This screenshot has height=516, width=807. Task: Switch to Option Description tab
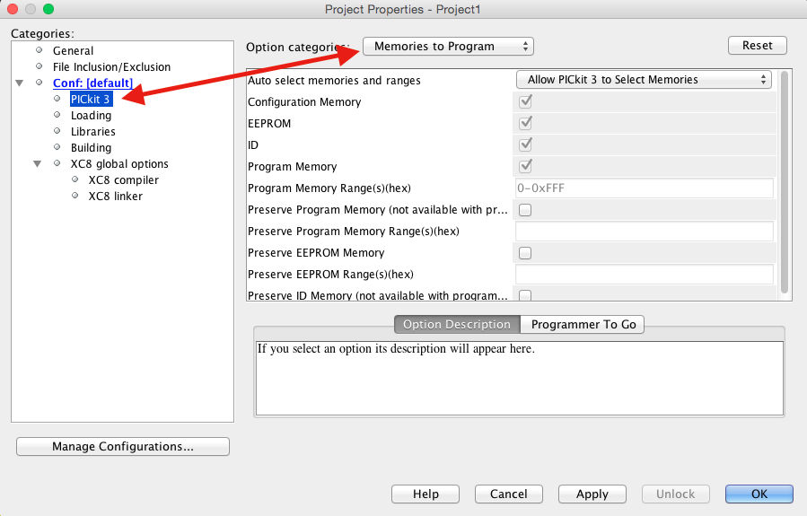(456, 325)
